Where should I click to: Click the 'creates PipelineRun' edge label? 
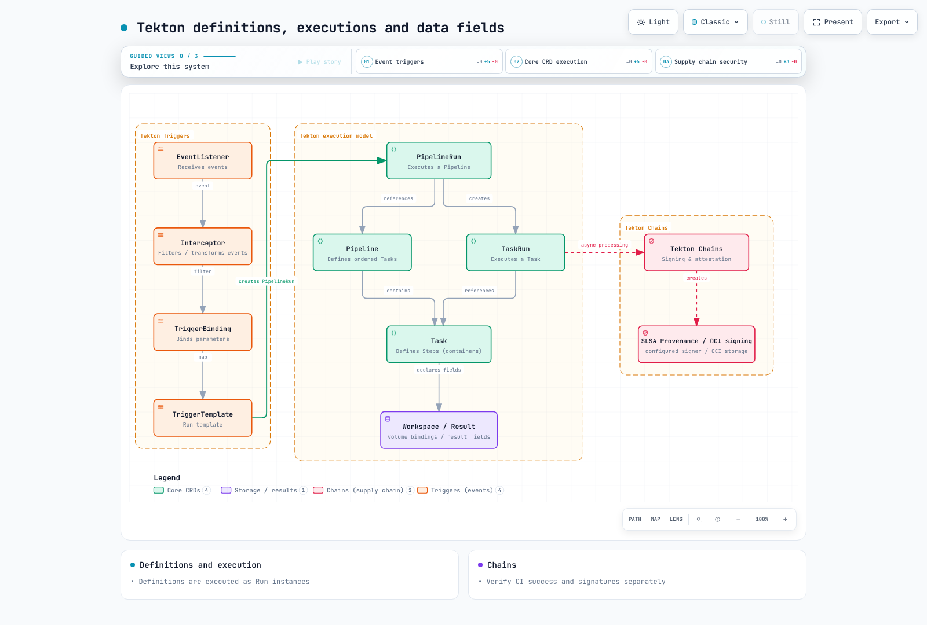(x=267, y=281)
